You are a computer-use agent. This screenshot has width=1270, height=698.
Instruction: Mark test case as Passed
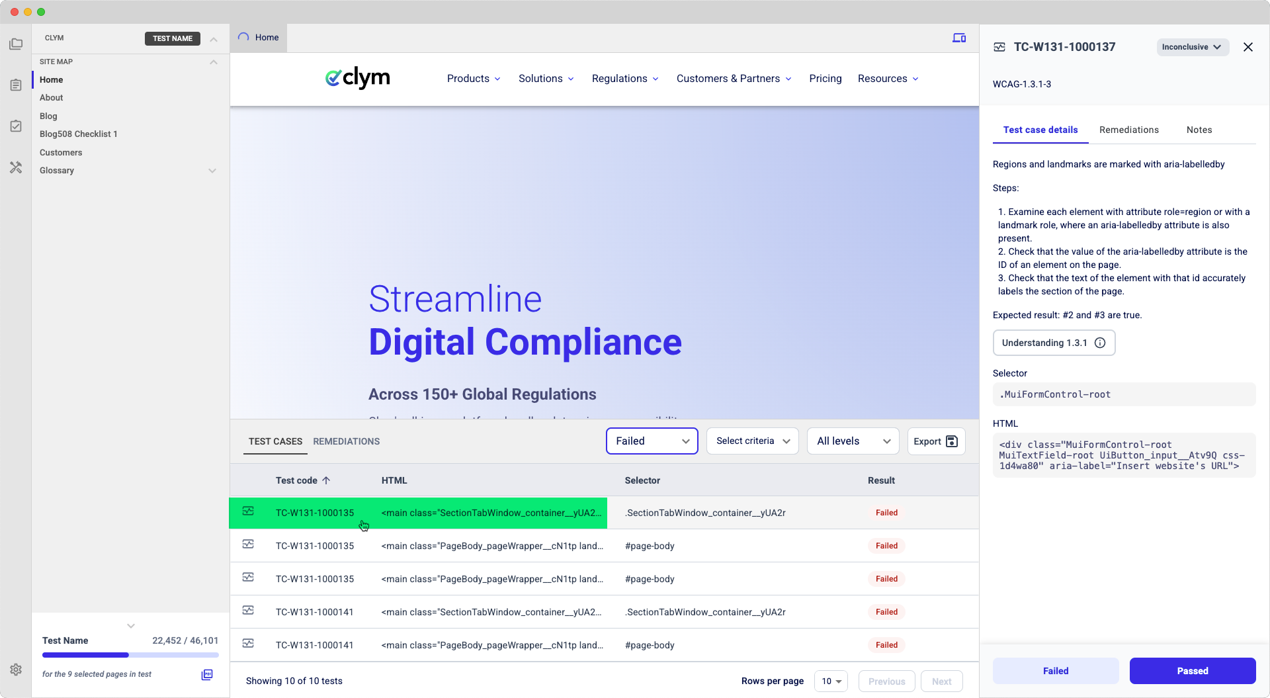pyautogui.click(x=1193, y=671)
